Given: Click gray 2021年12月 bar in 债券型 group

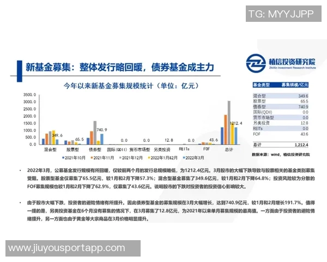Looking at the screenshot, I should (x=95, y=133).
